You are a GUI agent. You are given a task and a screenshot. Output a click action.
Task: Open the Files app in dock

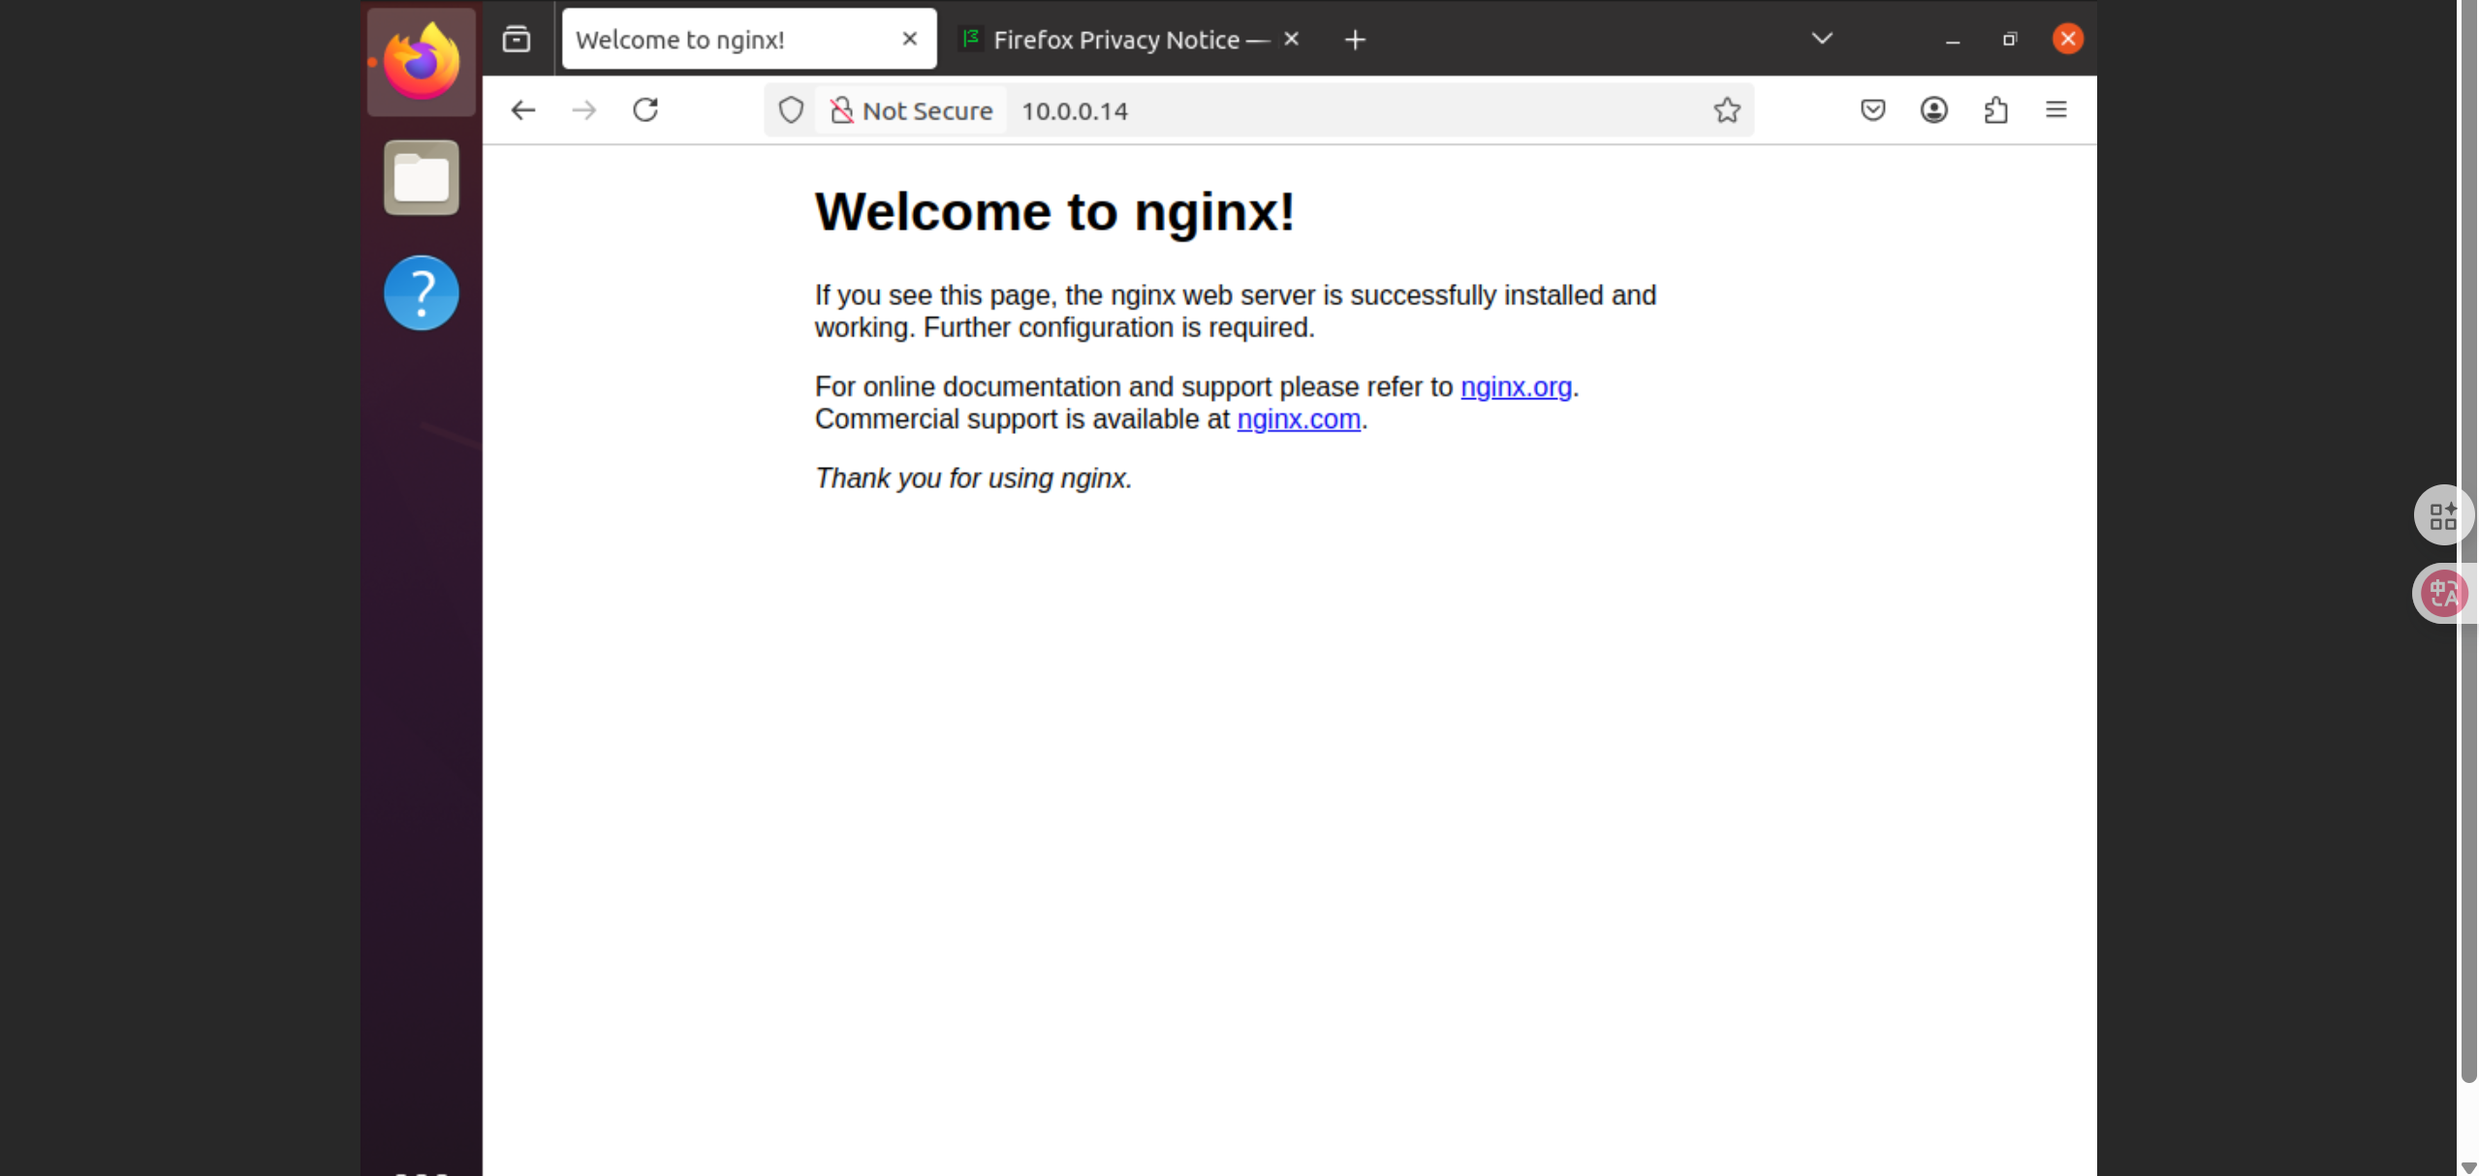pos(421,177)
